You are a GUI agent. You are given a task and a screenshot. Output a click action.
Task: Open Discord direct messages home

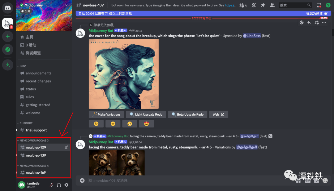(8, 8)
